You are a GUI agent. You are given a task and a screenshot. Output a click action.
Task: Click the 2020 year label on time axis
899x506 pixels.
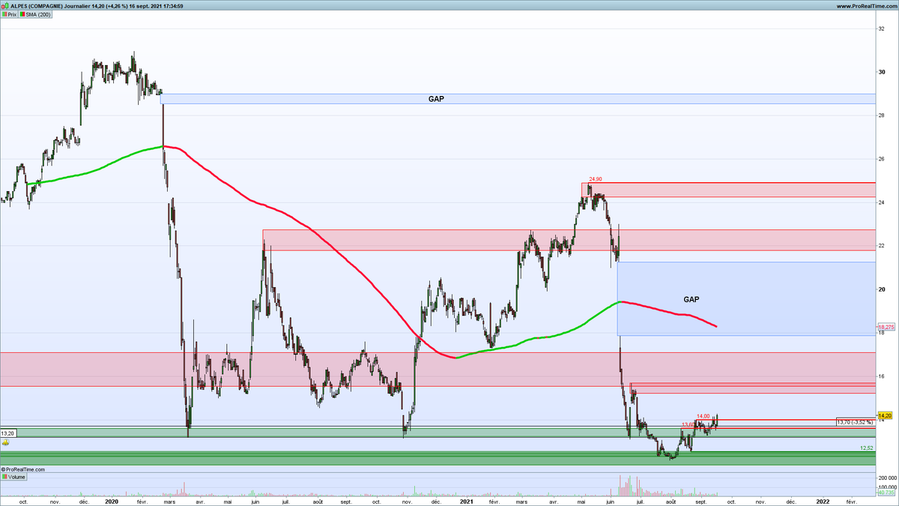pos(112,501)
